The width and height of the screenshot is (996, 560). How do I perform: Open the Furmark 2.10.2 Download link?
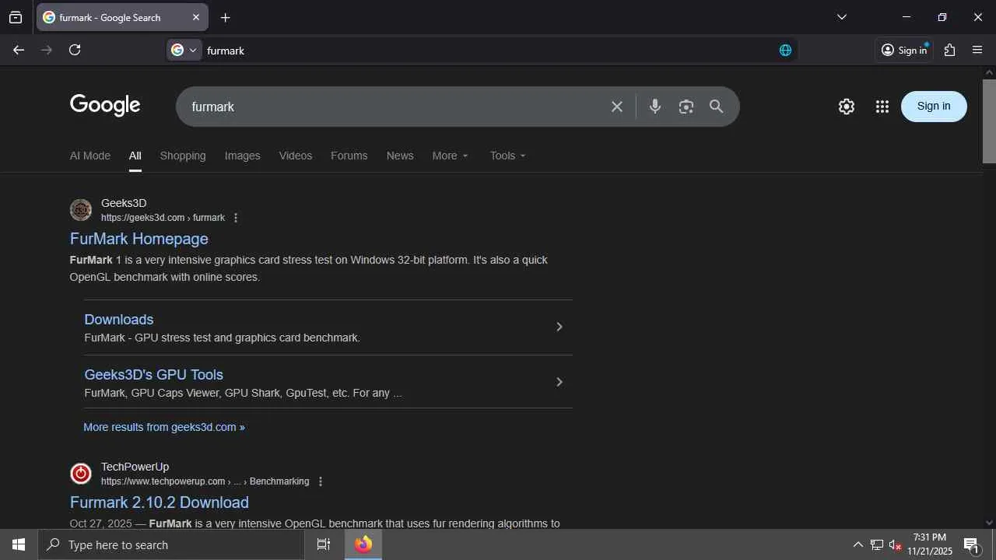(160, 502)
